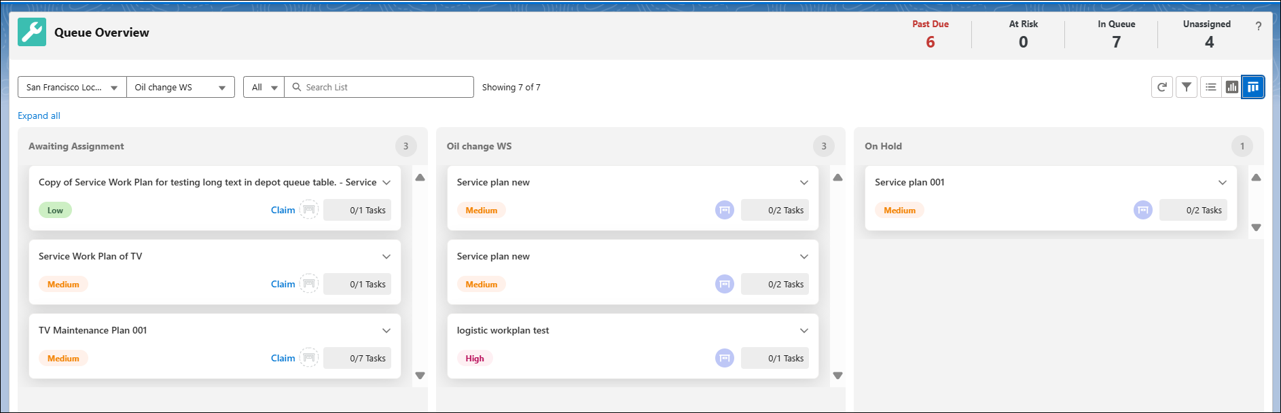Claim the Service Work Plan of TV
The width and height of the screenshot is (1281, 413).
[283, 284]
